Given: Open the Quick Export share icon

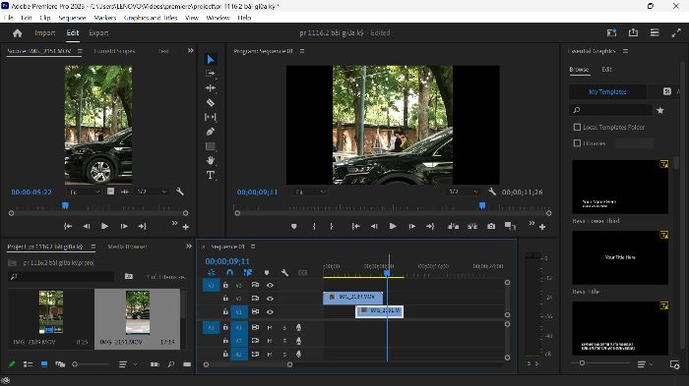Looking at the screenshot, I should (633, 32).
